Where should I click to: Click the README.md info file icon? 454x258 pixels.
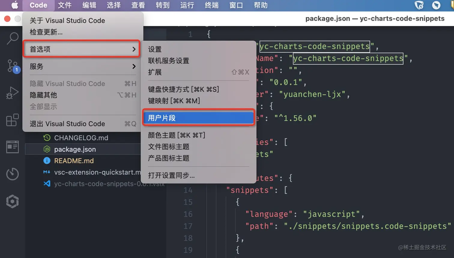click(47, 161)
